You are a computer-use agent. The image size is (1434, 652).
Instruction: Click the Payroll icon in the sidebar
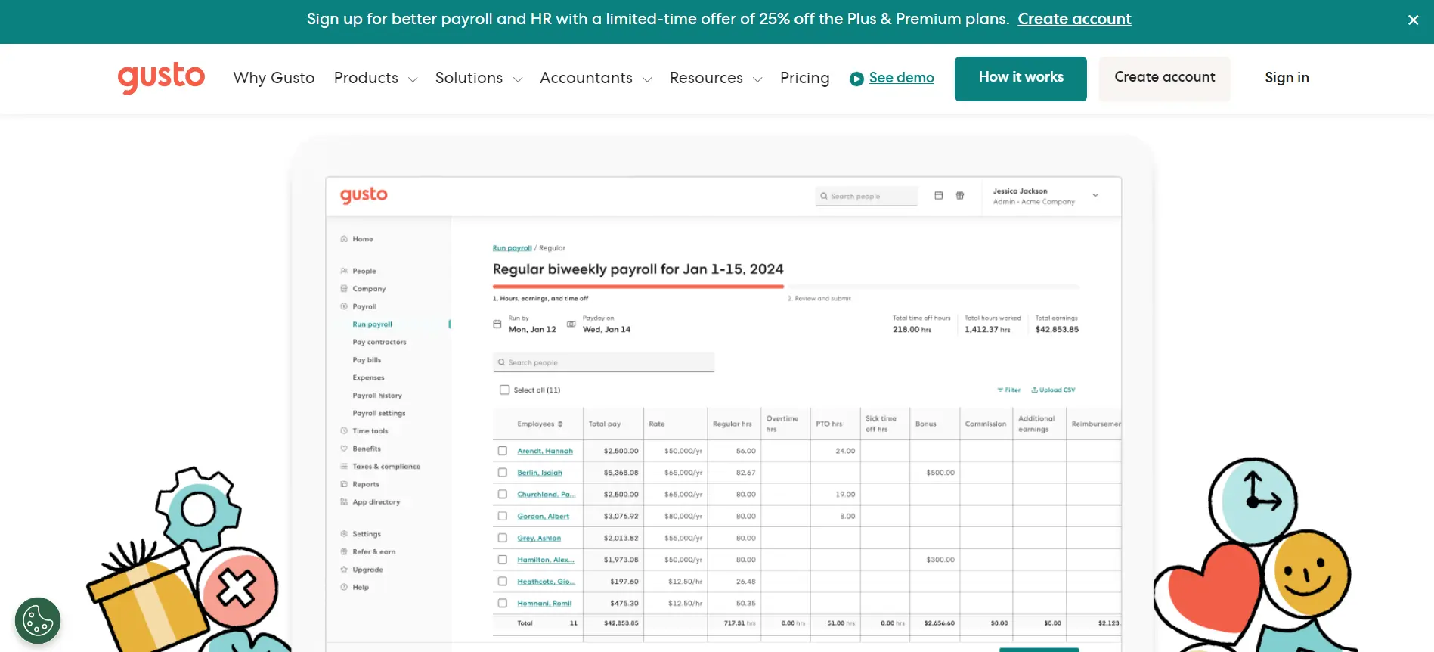point(344,306)
